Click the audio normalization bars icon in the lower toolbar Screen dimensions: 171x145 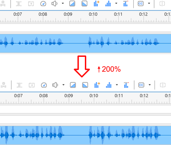(108, 85)
